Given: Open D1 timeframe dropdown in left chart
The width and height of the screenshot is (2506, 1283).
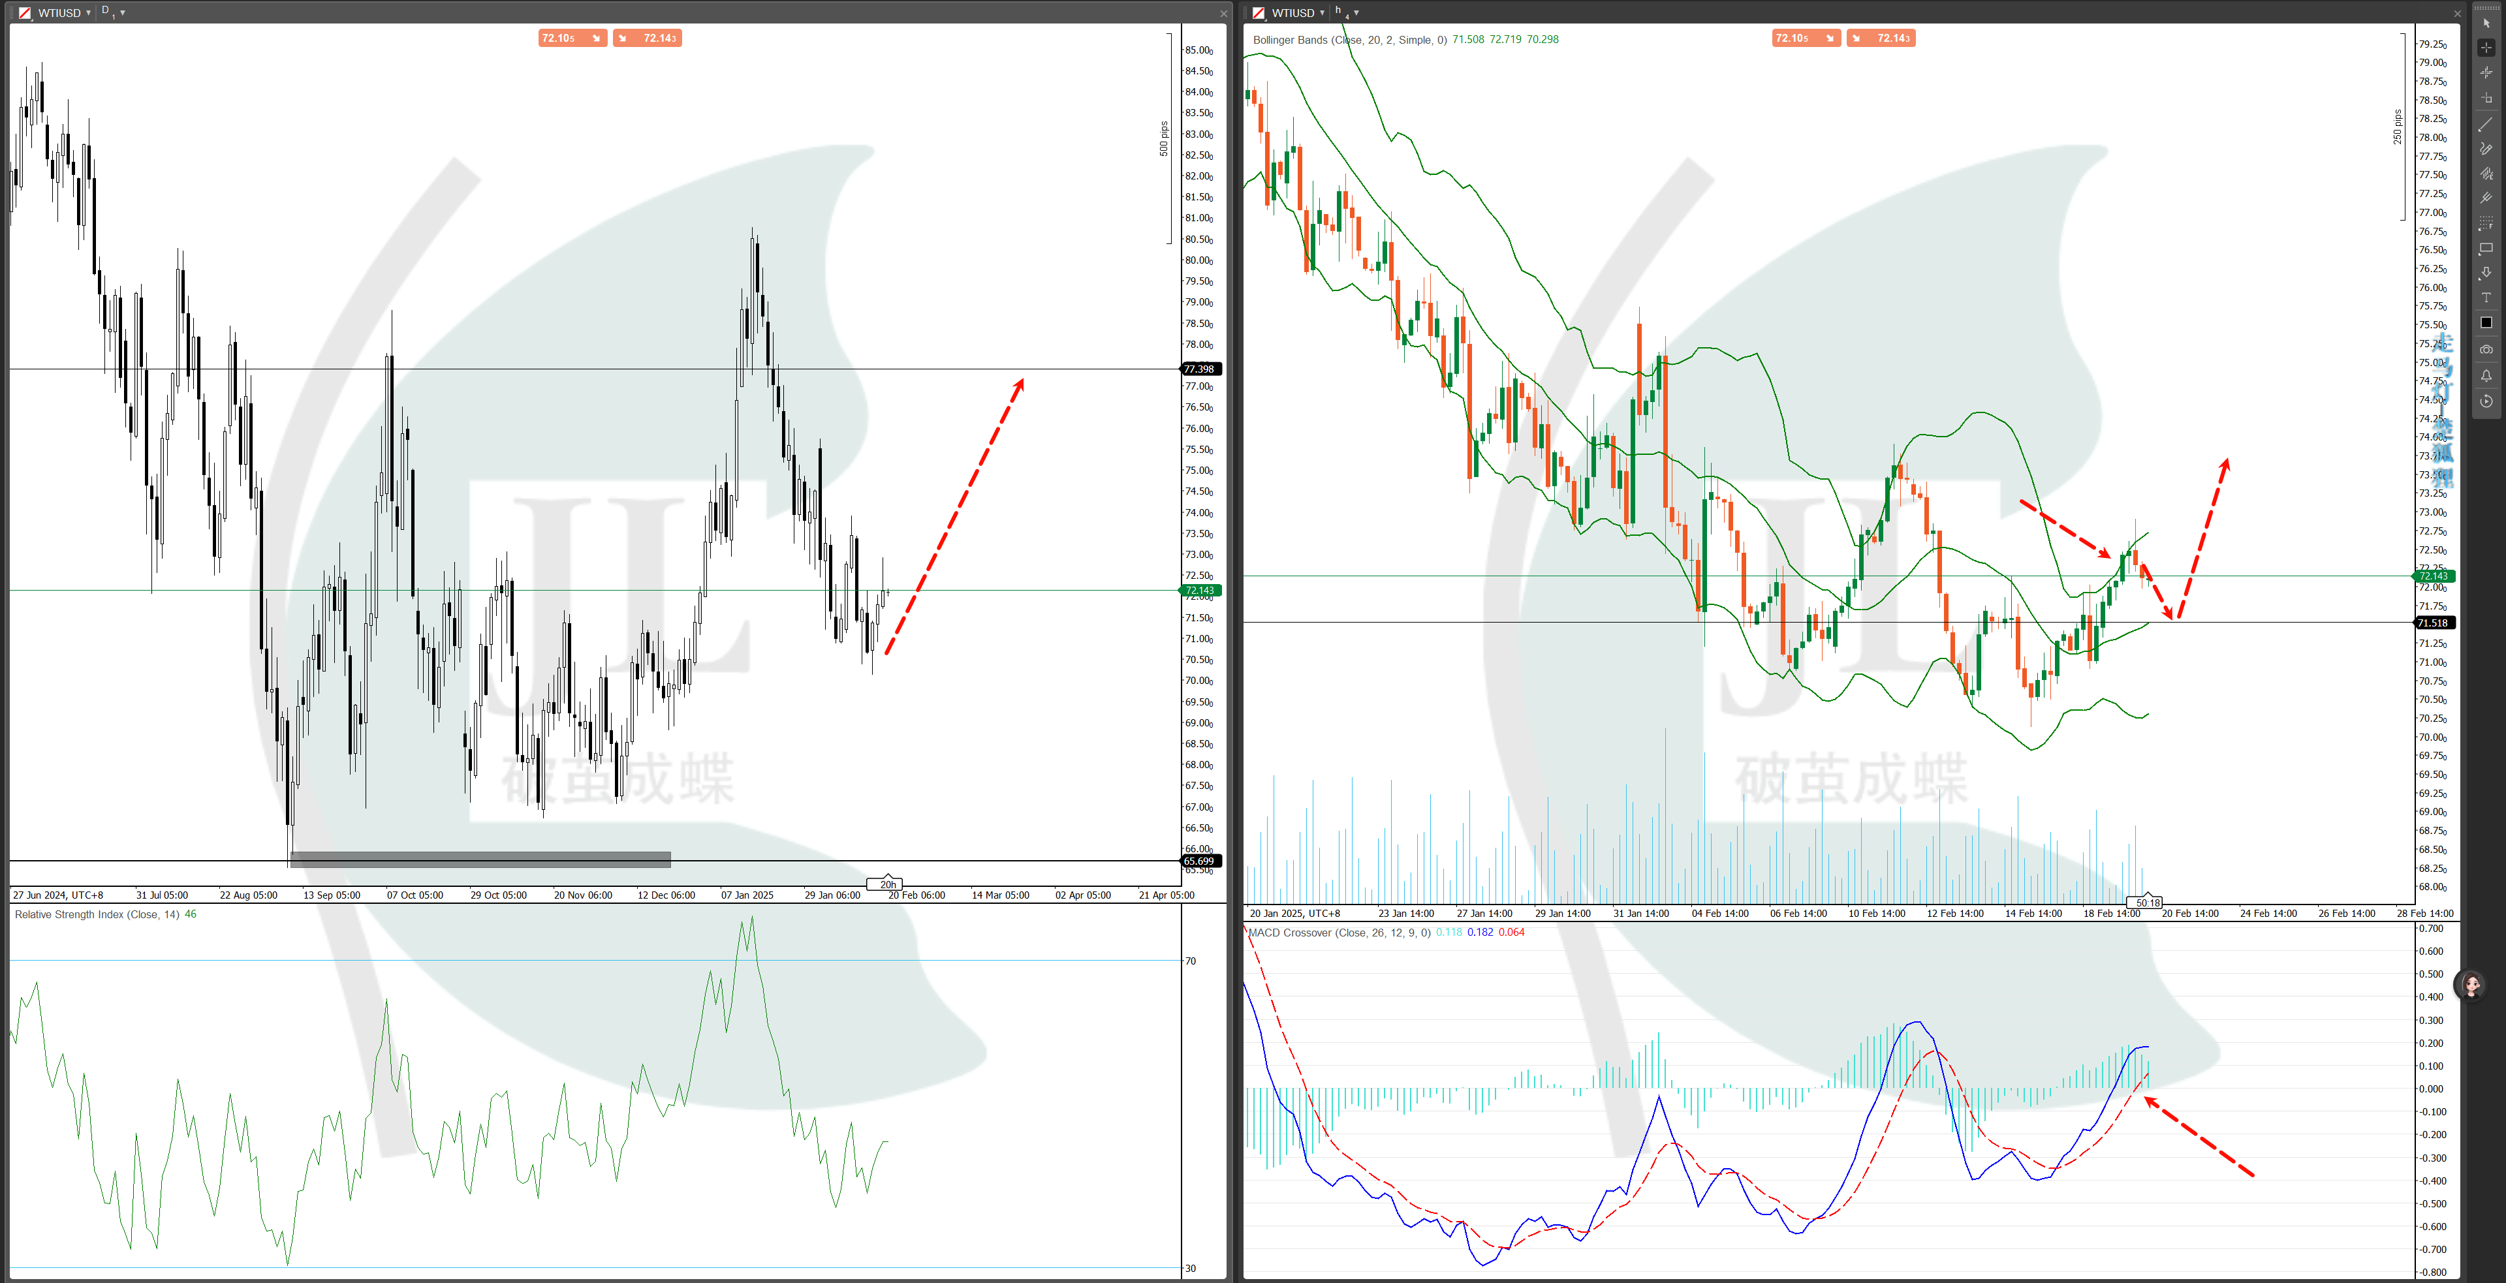Looking at the screenshot, I should tap(113, 12).
